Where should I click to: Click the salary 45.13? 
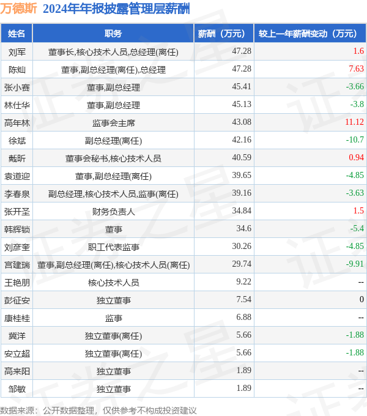click(x=242, y=104)
